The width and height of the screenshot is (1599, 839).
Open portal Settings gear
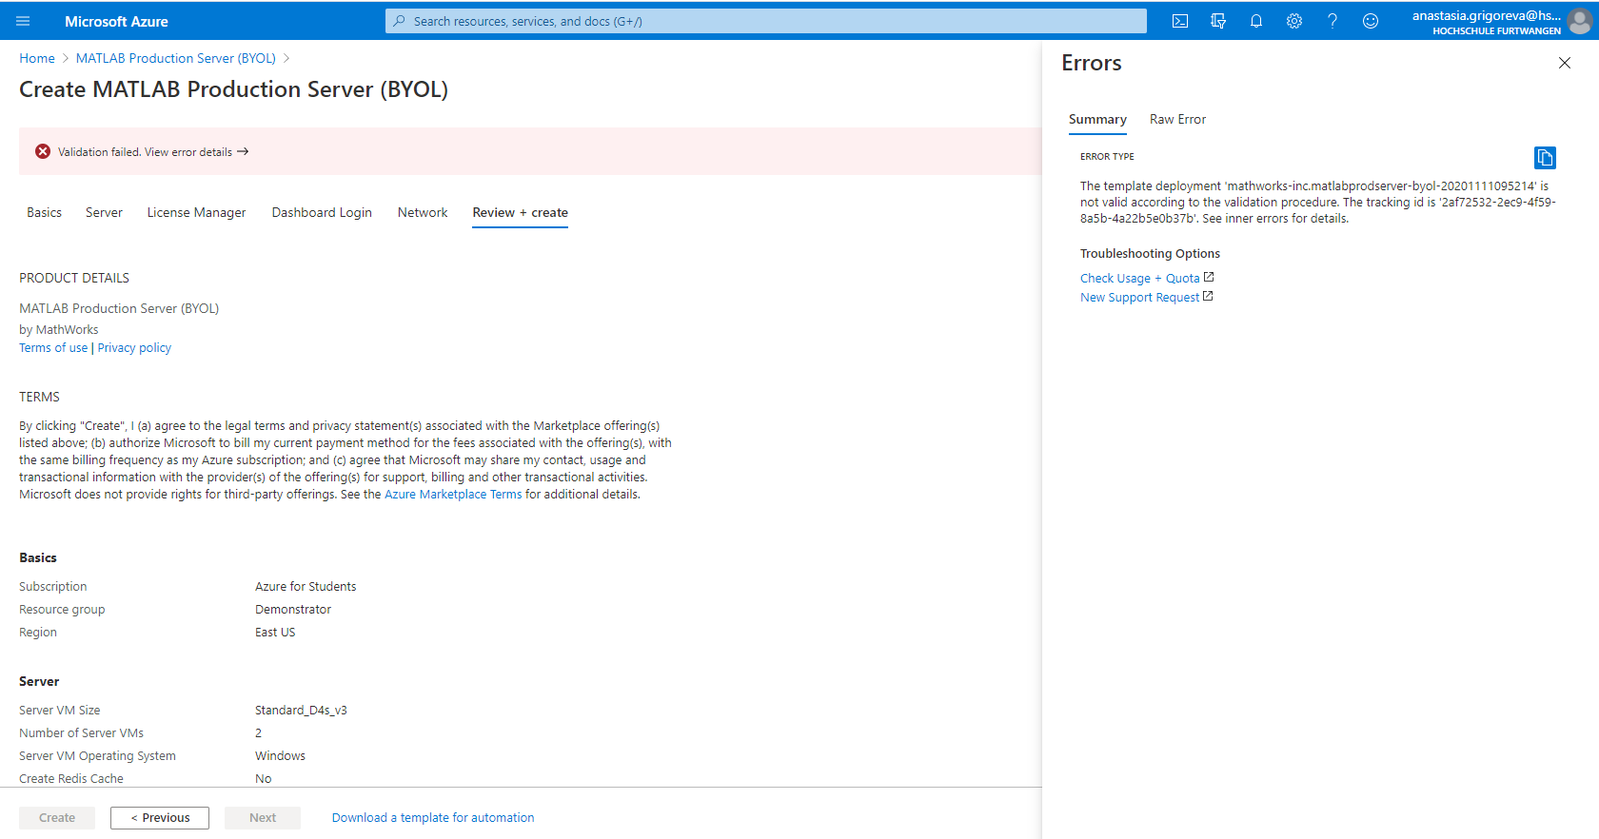(x=1294, y=21)
